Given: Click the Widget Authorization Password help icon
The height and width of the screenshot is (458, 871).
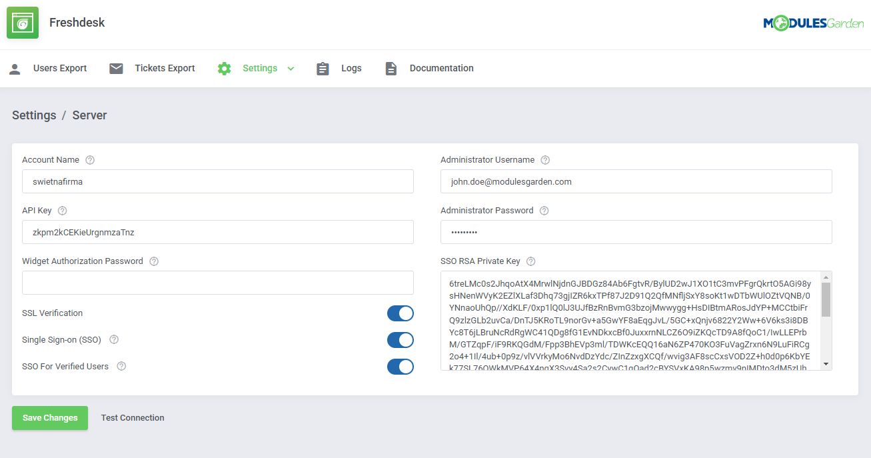Looking at the screenshot, I should coord(154,261).
